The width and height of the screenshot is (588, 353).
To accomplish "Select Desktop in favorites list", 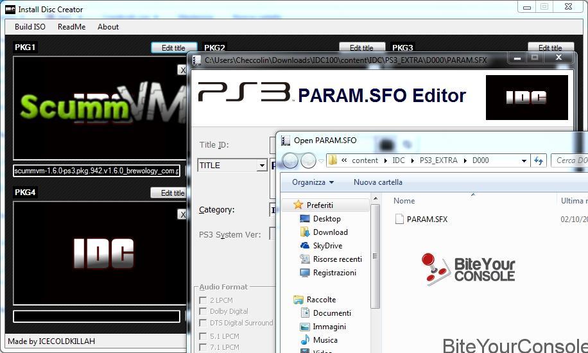I will pos(327,219).
